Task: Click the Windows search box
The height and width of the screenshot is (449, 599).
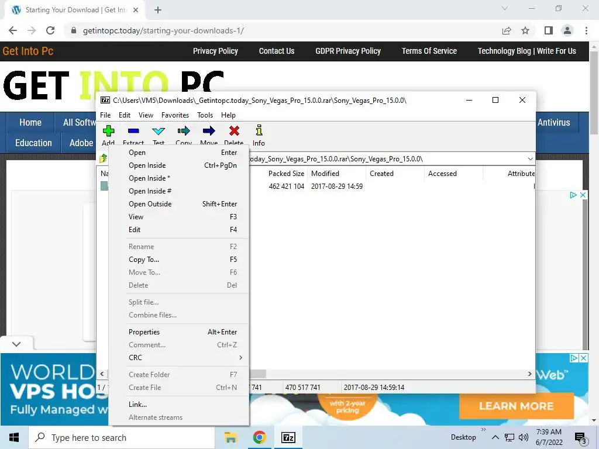Action: pos(122,437)
